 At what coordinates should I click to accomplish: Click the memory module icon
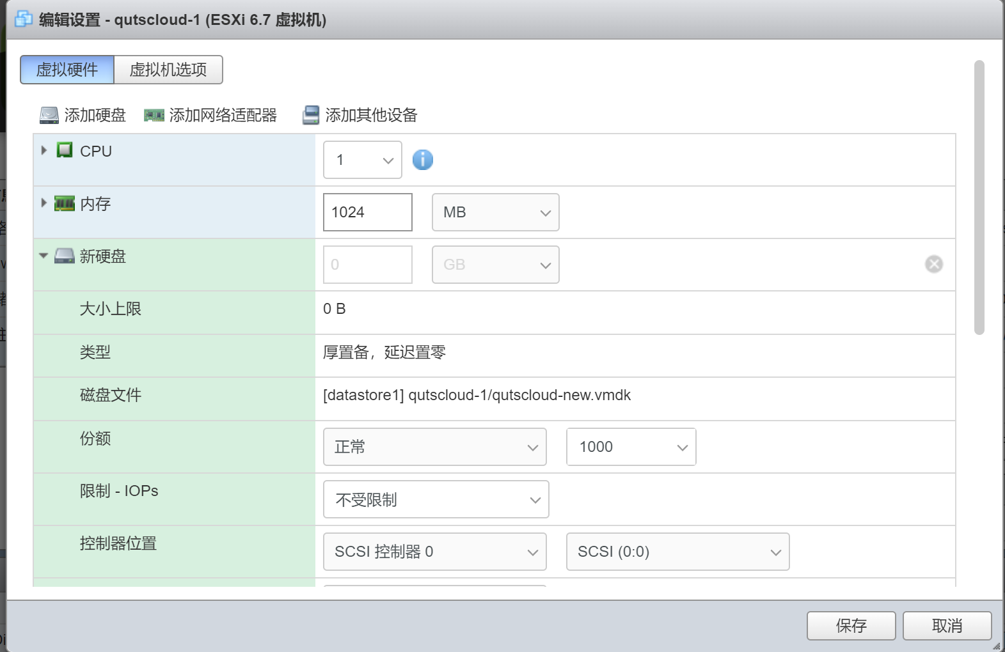click(65, 204)
